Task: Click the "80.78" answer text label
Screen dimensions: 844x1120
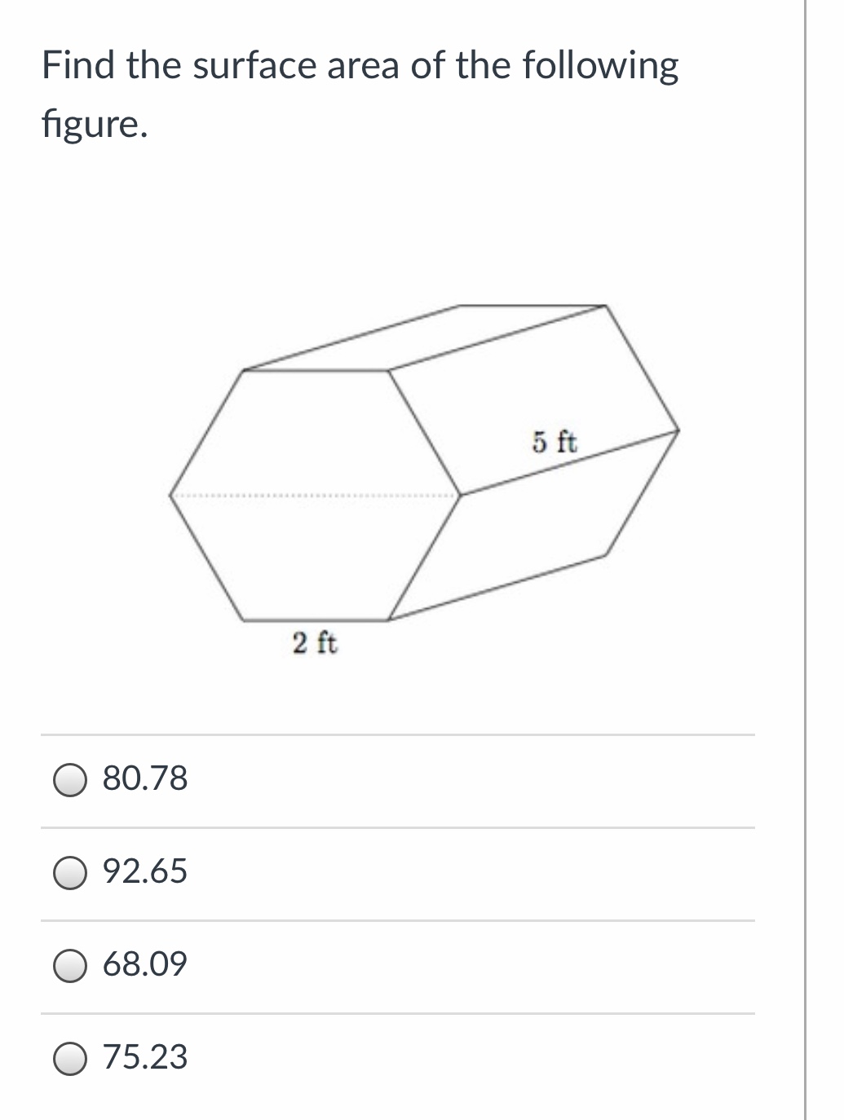Action: [145, 778]
